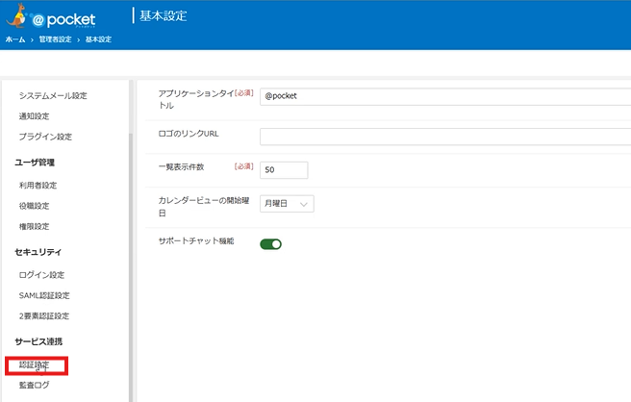Viewport: 631px width, 402px height.
Task: Click the セキュリティ section heading
Action: pyautogui.click(x=38, y=252)
